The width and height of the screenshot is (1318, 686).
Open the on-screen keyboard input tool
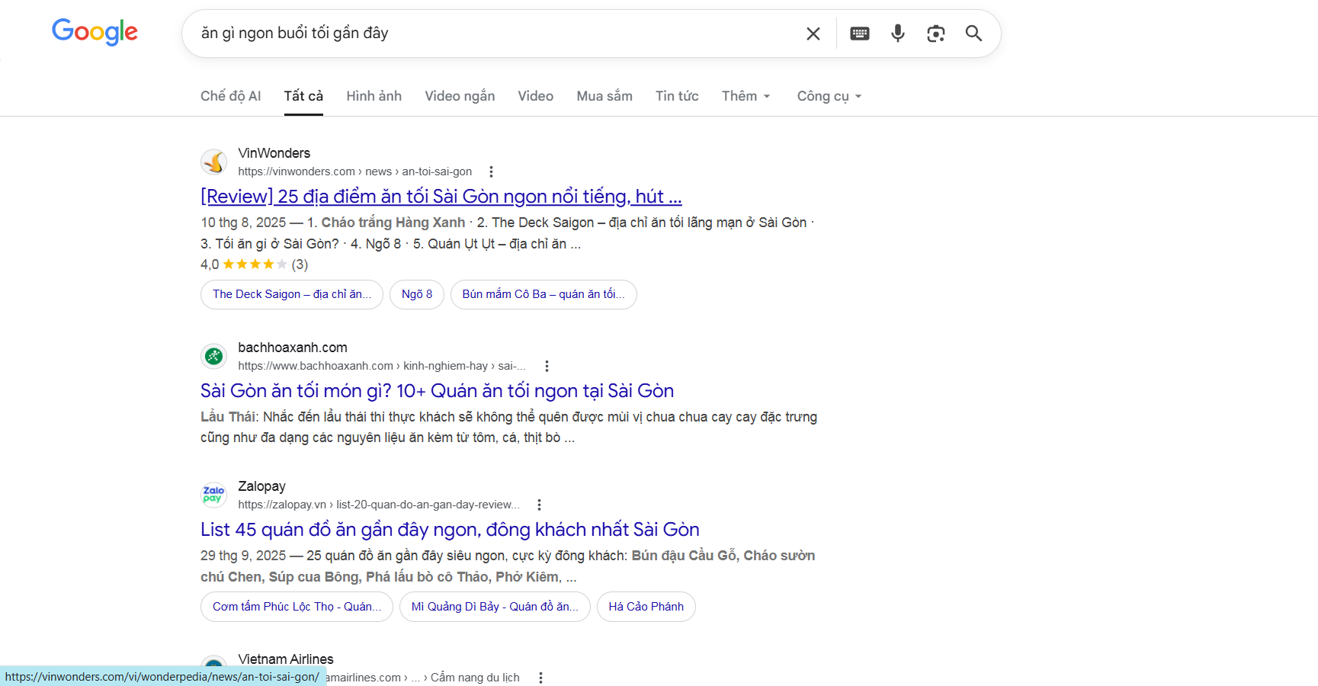point(859,34)
